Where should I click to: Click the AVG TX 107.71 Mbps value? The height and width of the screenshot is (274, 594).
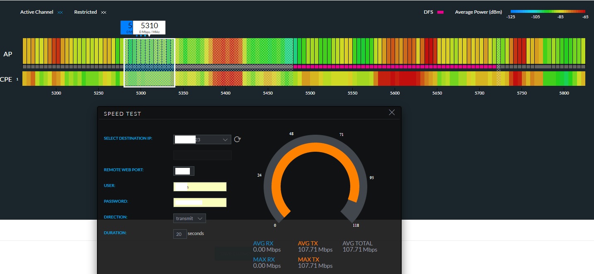[315, 250]
